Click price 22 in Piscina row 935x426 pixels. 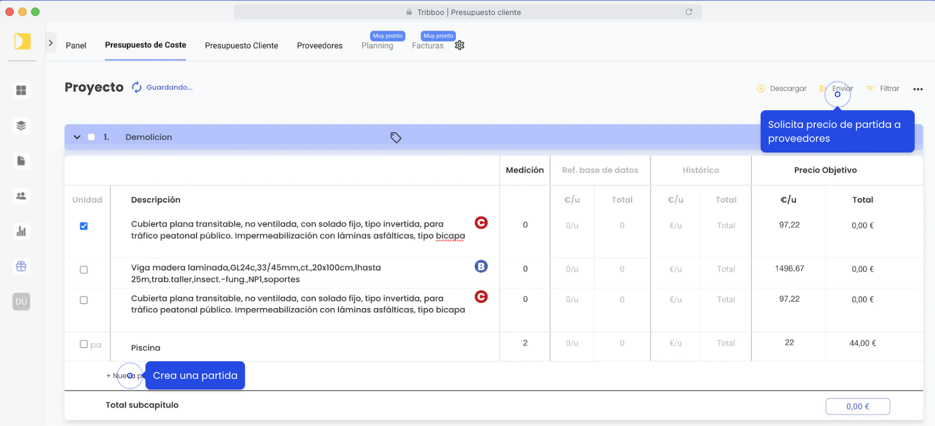click(790, 343)
